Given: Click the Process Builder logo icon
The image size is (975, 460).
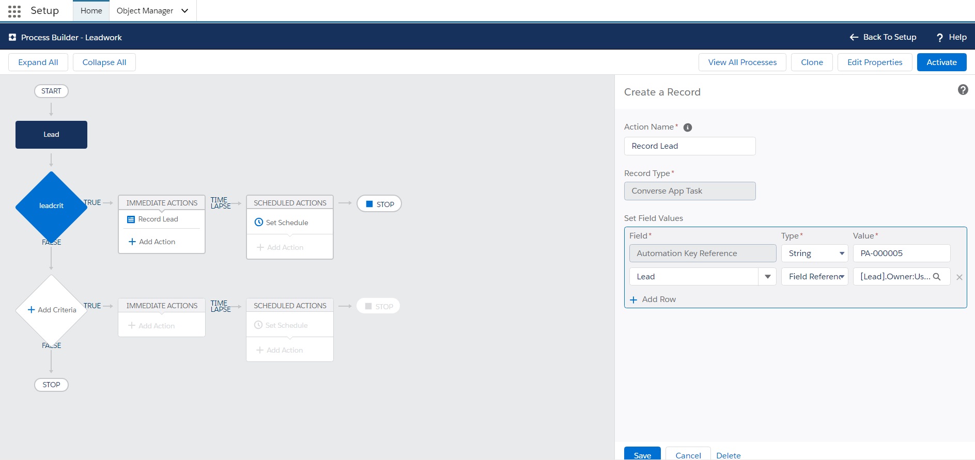Looking at the screenshot, I should click(x=12, y=37).
